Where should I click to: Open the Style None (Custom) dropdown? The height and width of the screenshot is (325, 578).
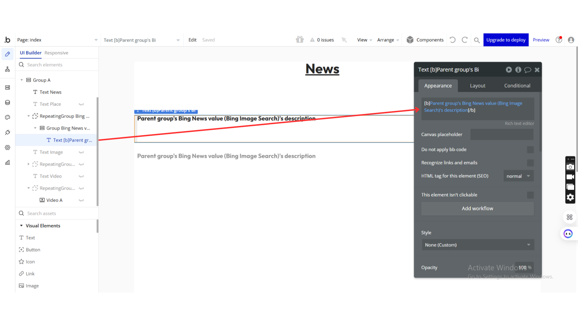tap(478, 245)
